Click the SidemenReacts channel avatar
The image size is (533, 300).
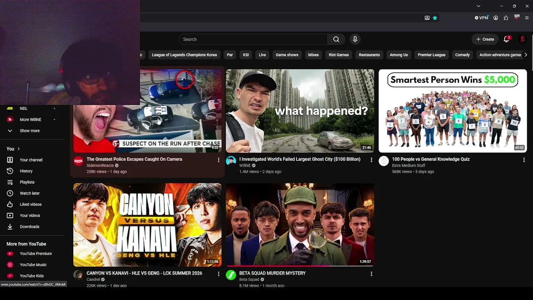pos(78,161)
